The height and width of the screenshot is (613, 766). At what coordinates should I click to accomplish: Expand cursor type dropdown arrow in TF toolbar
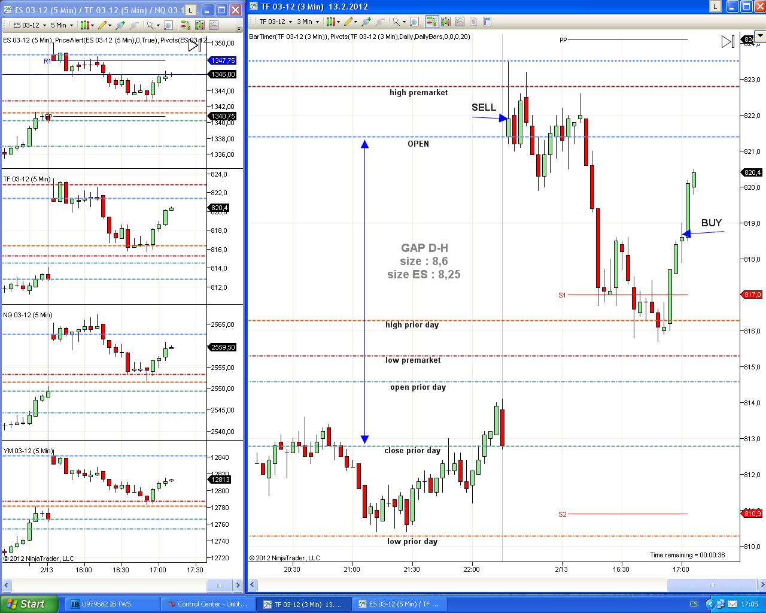pos(404,22)
